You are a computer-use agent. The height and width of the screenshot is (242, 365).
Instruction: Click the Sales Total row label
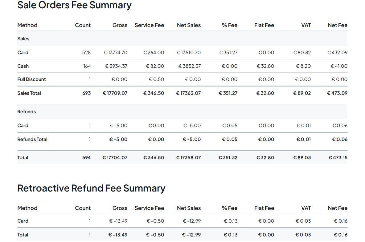[29, 93]
